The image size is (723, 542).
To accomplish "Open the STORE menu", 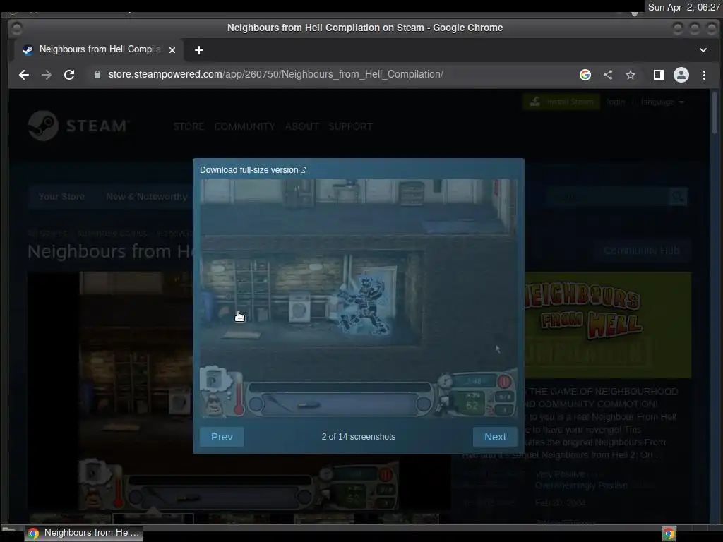I will 189,126.
